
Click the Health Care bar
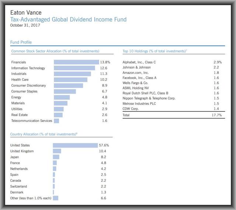click(70, 80)
